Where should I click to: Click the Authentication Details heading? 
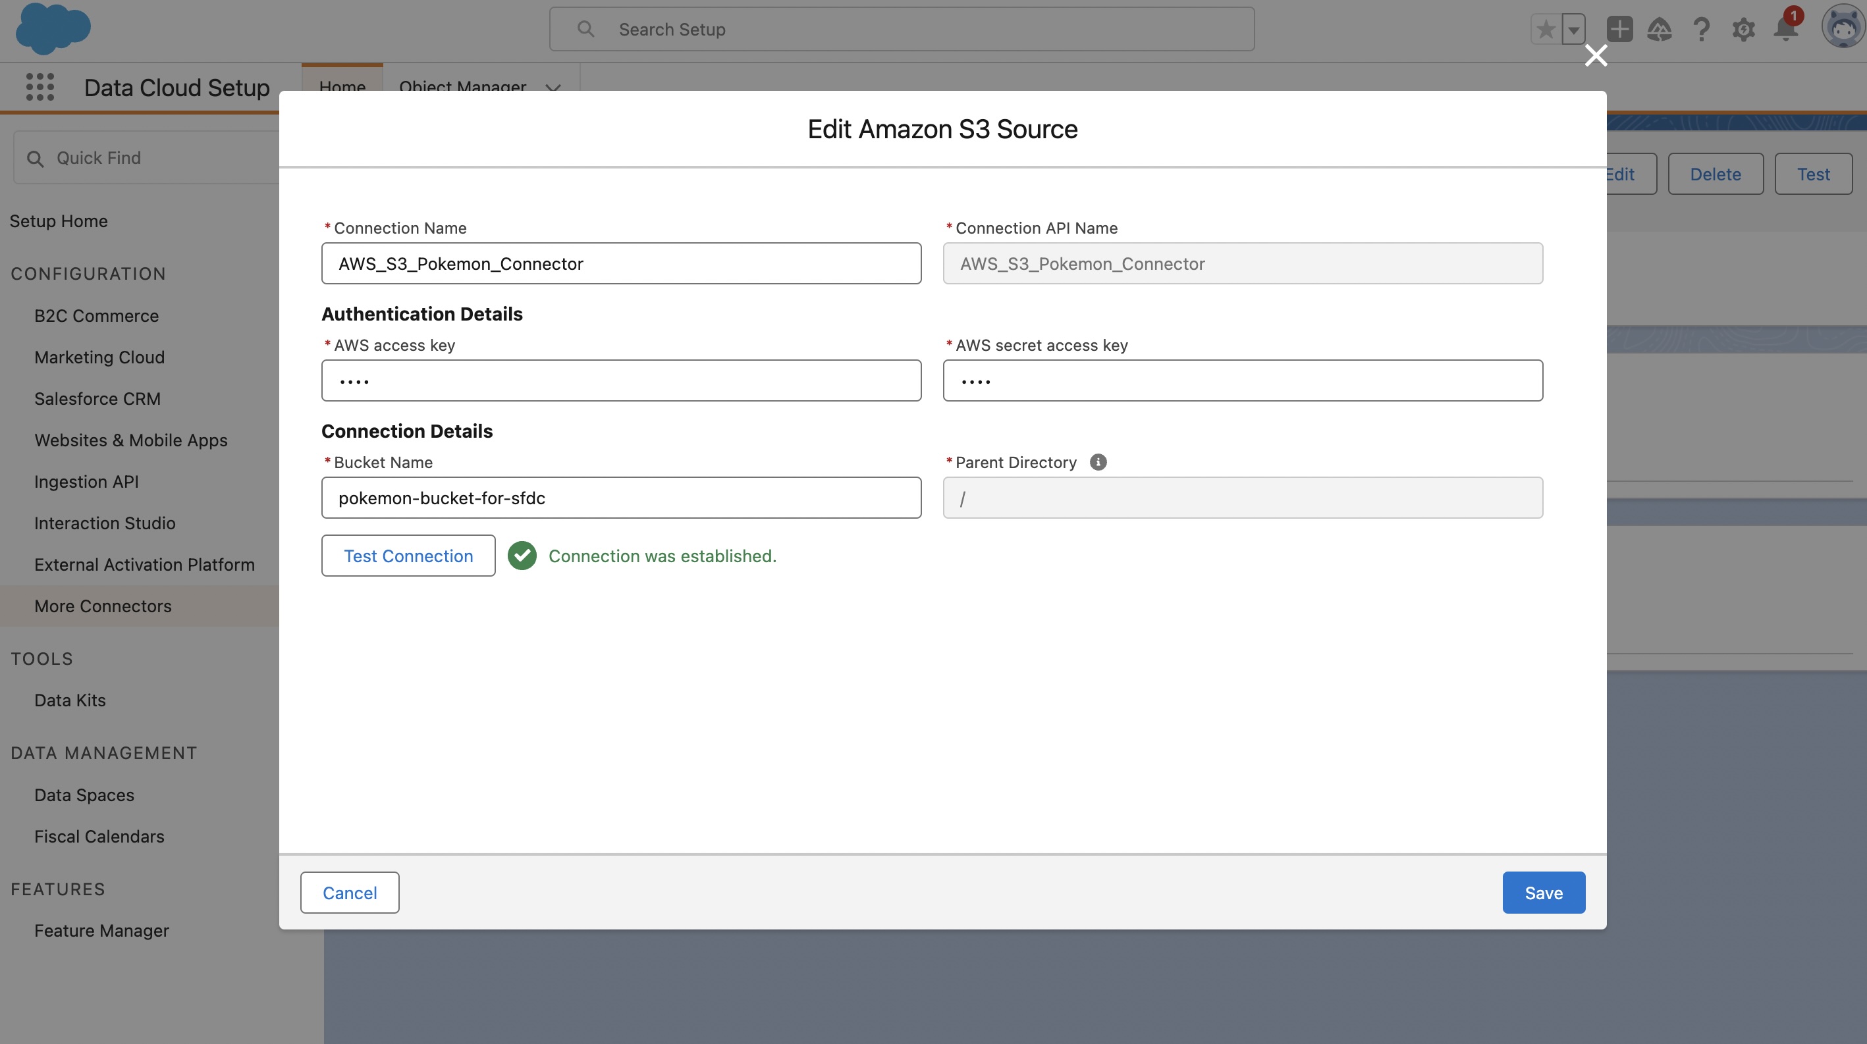[x=422, y=314]
